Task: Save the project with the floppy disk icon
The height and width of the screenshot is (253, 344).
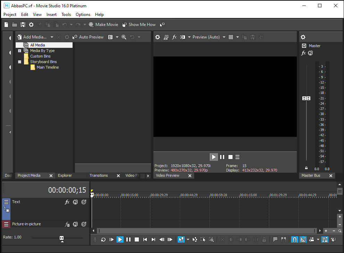Action: pyautogui.click(x=23, y=25)
